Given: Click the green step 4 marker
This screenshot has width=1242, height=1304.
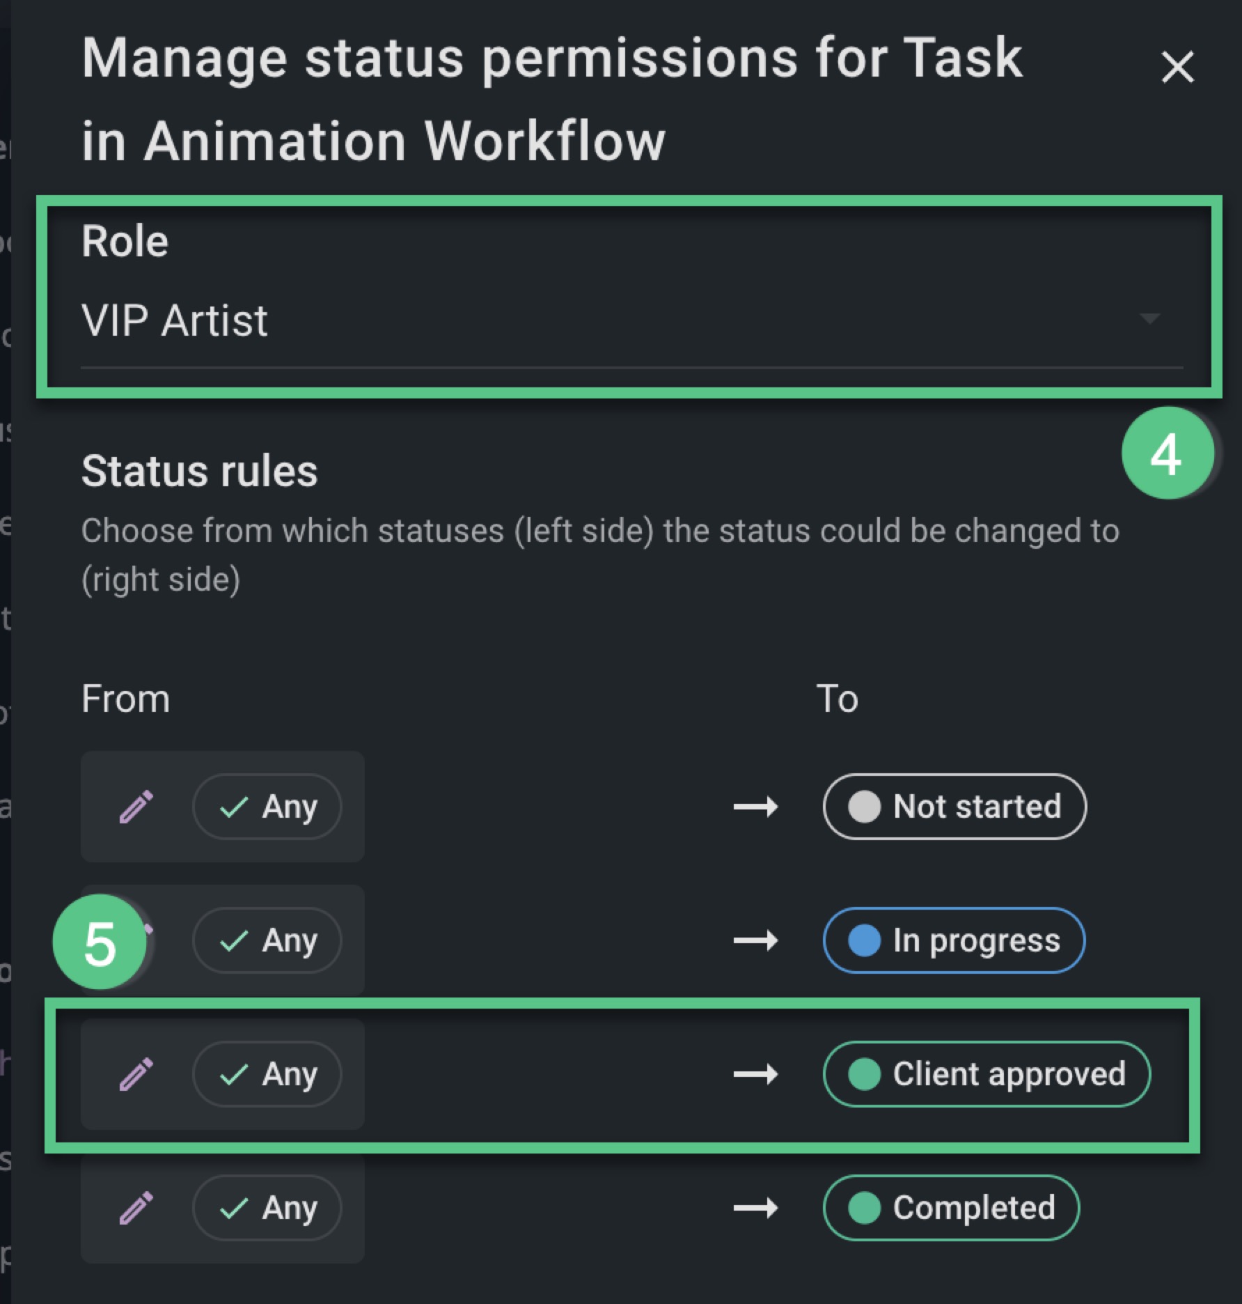Looking at the screenshot, I should (1168, 453).
